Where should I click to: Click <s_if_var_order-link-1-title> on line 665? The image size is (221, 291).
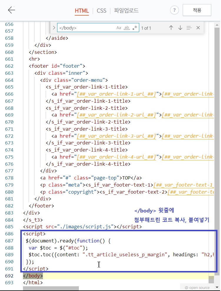click(87, 87)
